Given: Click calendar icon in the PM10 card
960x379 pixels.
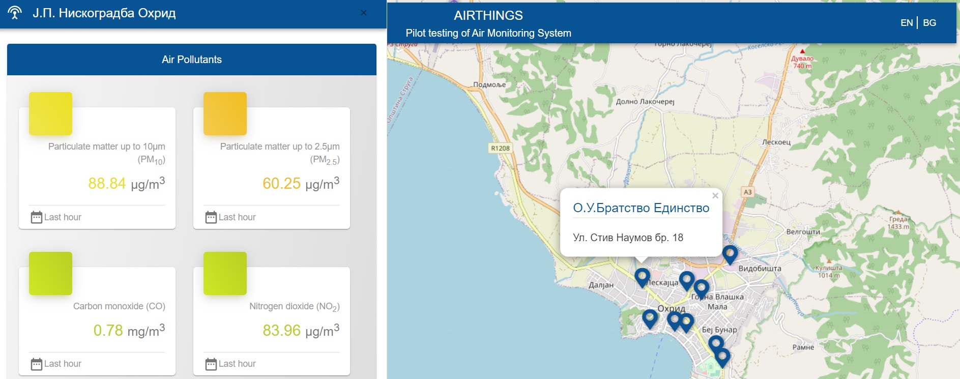Looking at the screenshot, I should coord(37,217).
